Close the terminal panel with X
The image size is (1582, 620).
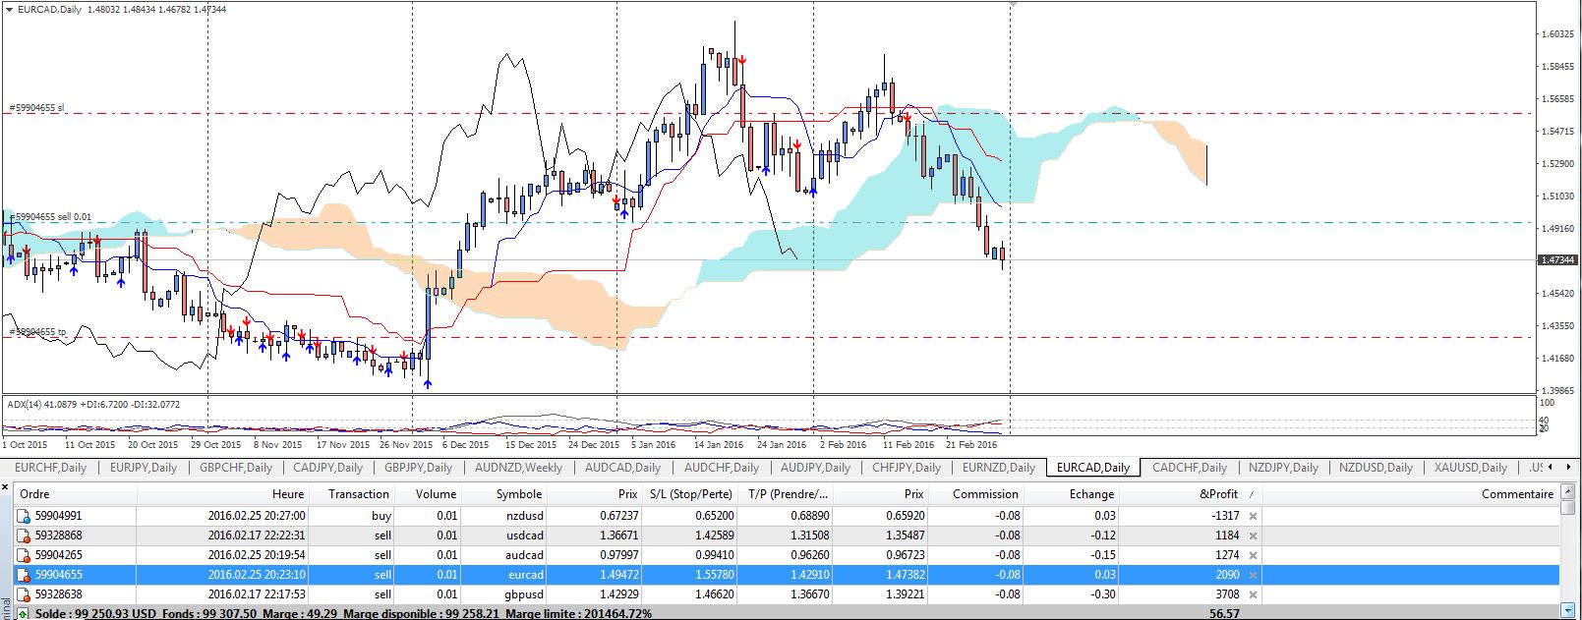(x=6, y=484)
